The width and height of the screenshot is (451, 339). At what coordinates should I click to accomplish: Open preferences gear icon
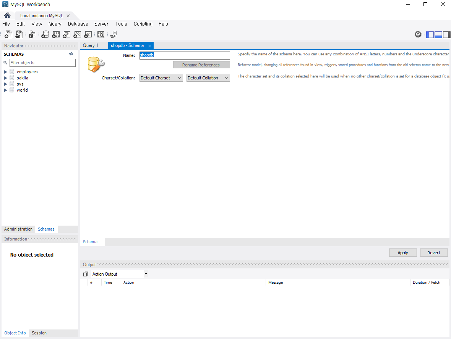pyautogui.click(x=418, y=34)
